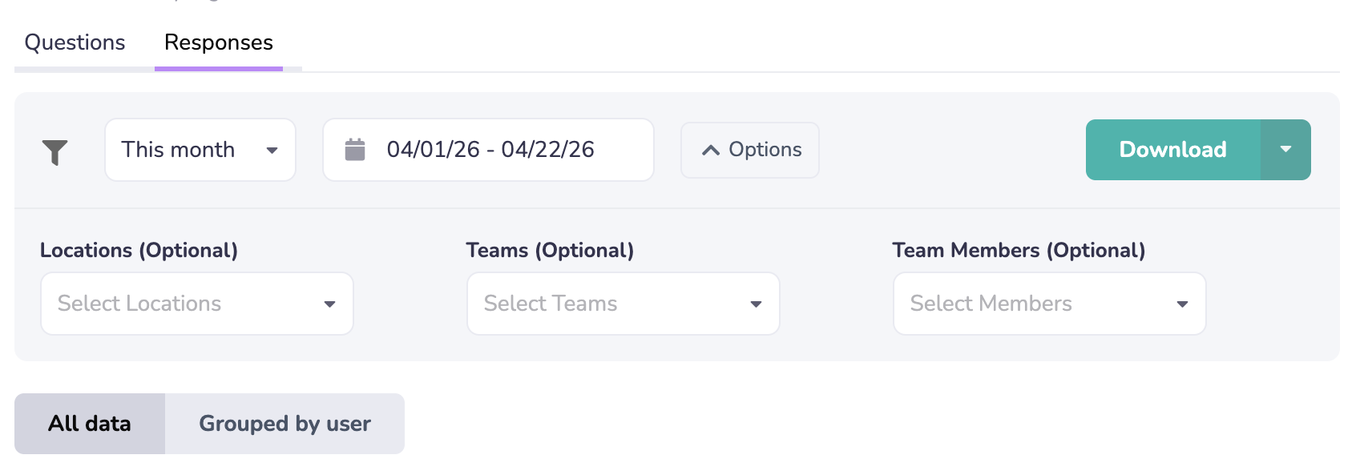Go to the Questions tab
This screenshot has width=1364, height=471.
75,42
